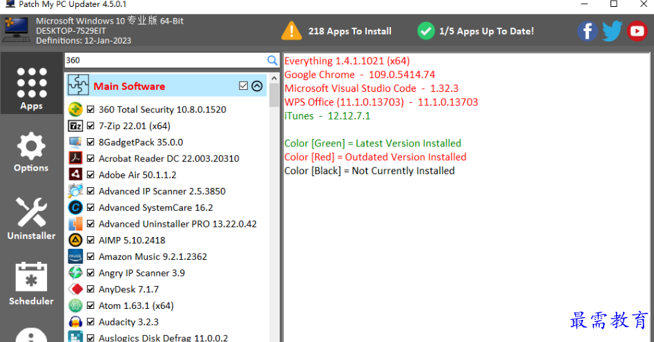Screen dimensions: 654x342
Task: Click 'Color [Black] = Not Currently Installed' line
Action: pos(369,171)
